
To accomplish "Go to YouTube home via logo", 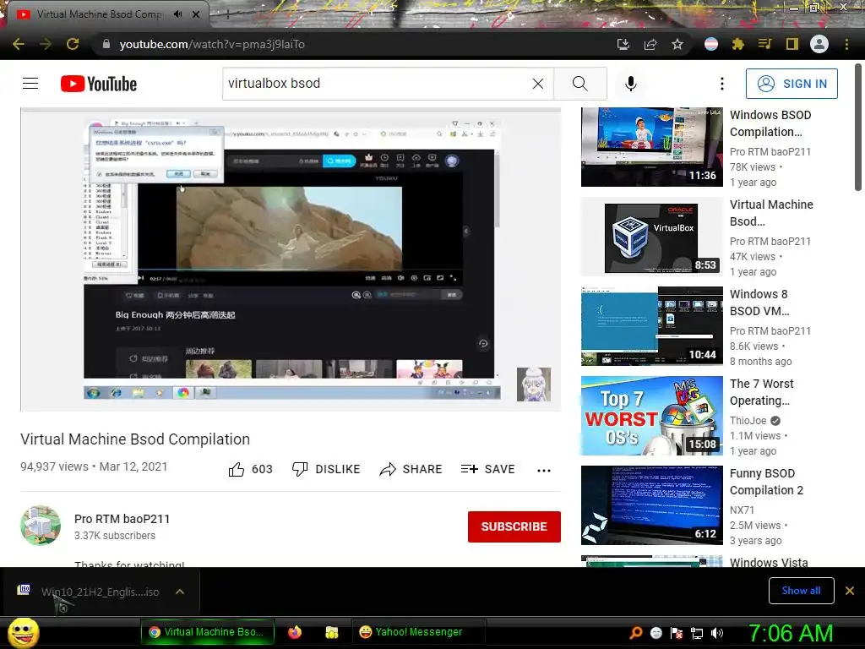I will click(x=99, y=84).
